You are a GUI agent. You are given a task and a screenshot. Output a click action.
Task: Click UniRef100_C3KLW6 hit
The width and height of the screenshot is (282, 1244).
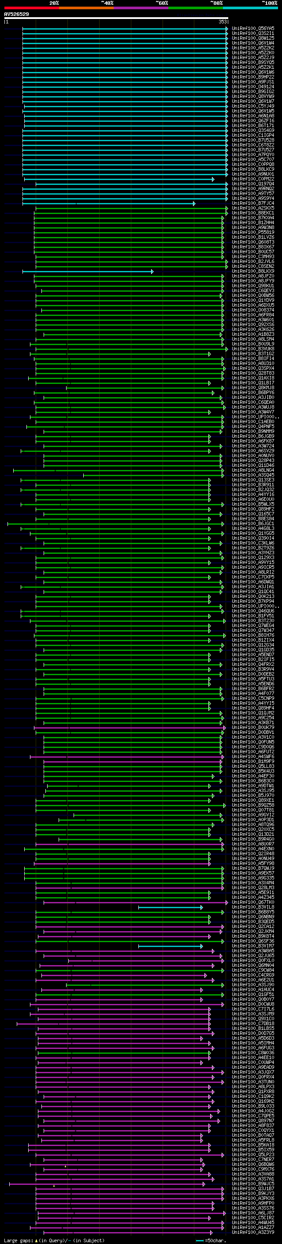tap(253, 543)
